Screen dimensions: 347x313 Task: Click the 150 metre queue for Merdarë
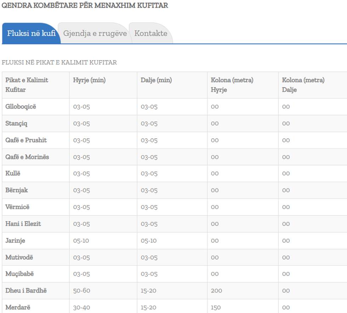click(x=215, y=308)
